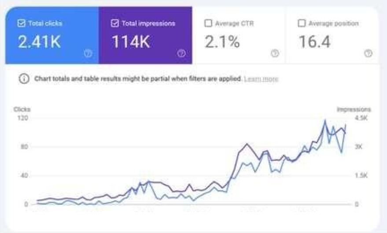Uncheck the Total impressions checkbox
This screenshot has height=233, width=387.
coord(115,23)
